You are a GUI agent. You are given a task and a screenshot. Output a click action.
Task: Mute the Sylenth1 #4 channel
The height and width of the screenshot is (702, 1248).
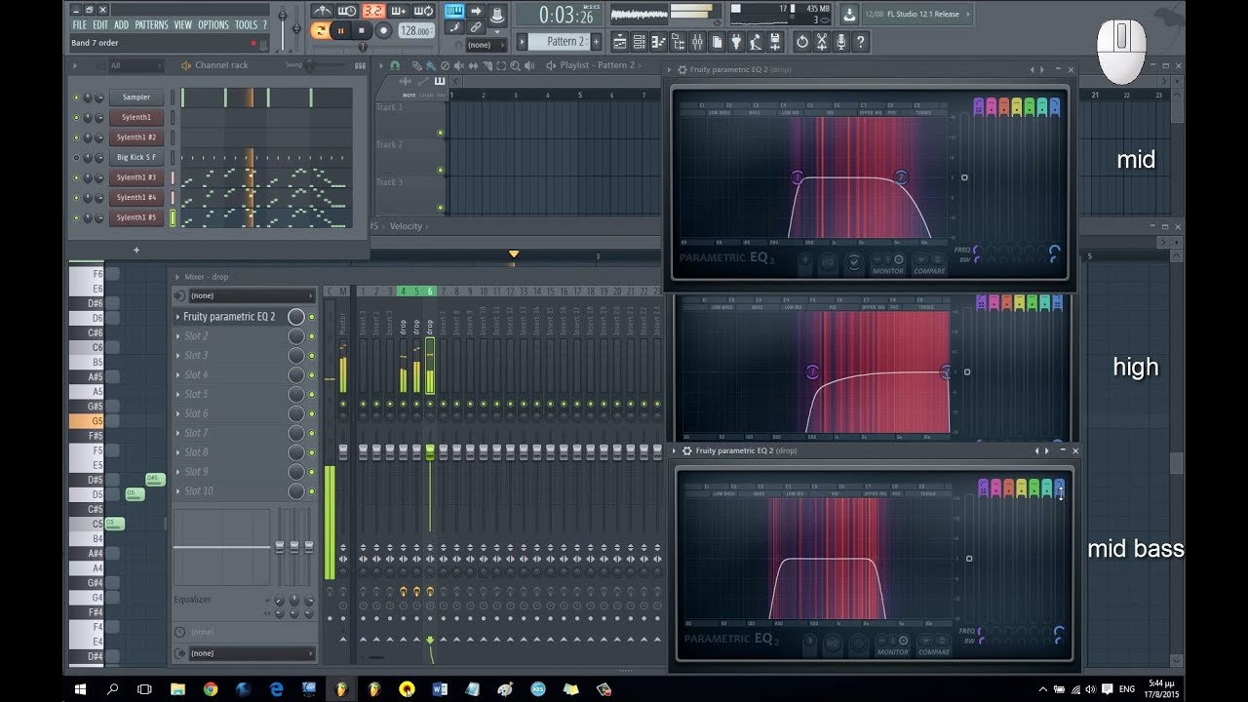coord(76,198)
